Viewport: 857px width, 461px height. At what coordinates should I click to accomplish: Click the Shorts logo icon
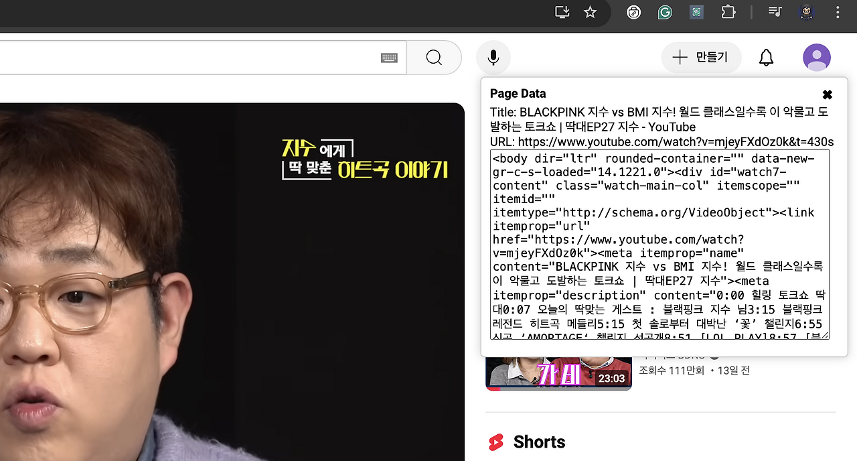496,442
